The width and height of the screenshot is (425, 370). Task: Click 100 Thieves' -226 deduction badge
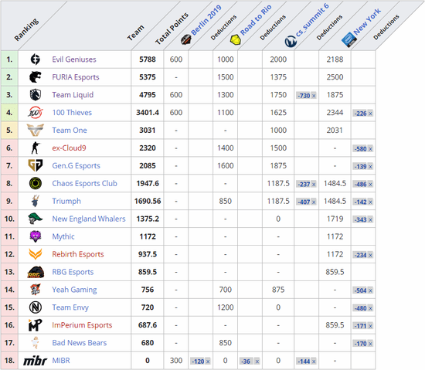point(363,114)
